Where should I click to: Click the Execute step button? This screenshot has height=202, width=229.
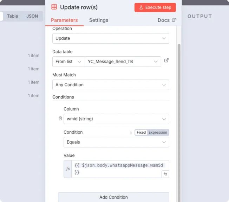point(155,7)
